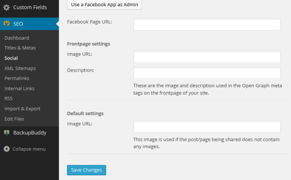291x180 pixels.
Task: Click the Facebook Page URL label
Action: pyautogui.click(x=89, y=22)
